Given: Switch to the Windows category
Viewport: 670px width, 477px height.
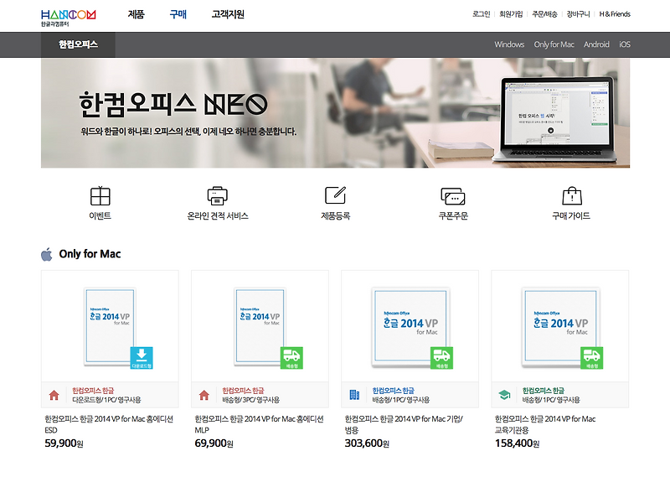Looking at the screenshot, I should 509,44.
